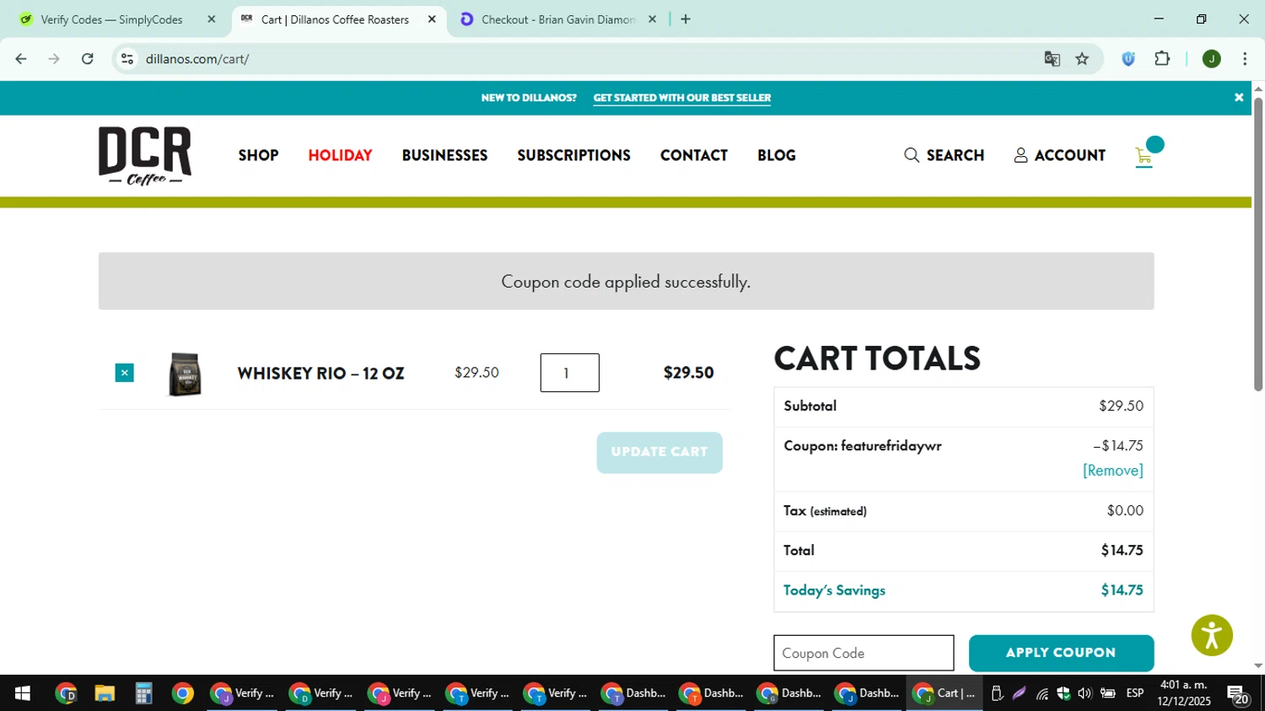Select the Total $14.75 value
This screenshot has width=1265, height=711.
tap(1122, 551)
